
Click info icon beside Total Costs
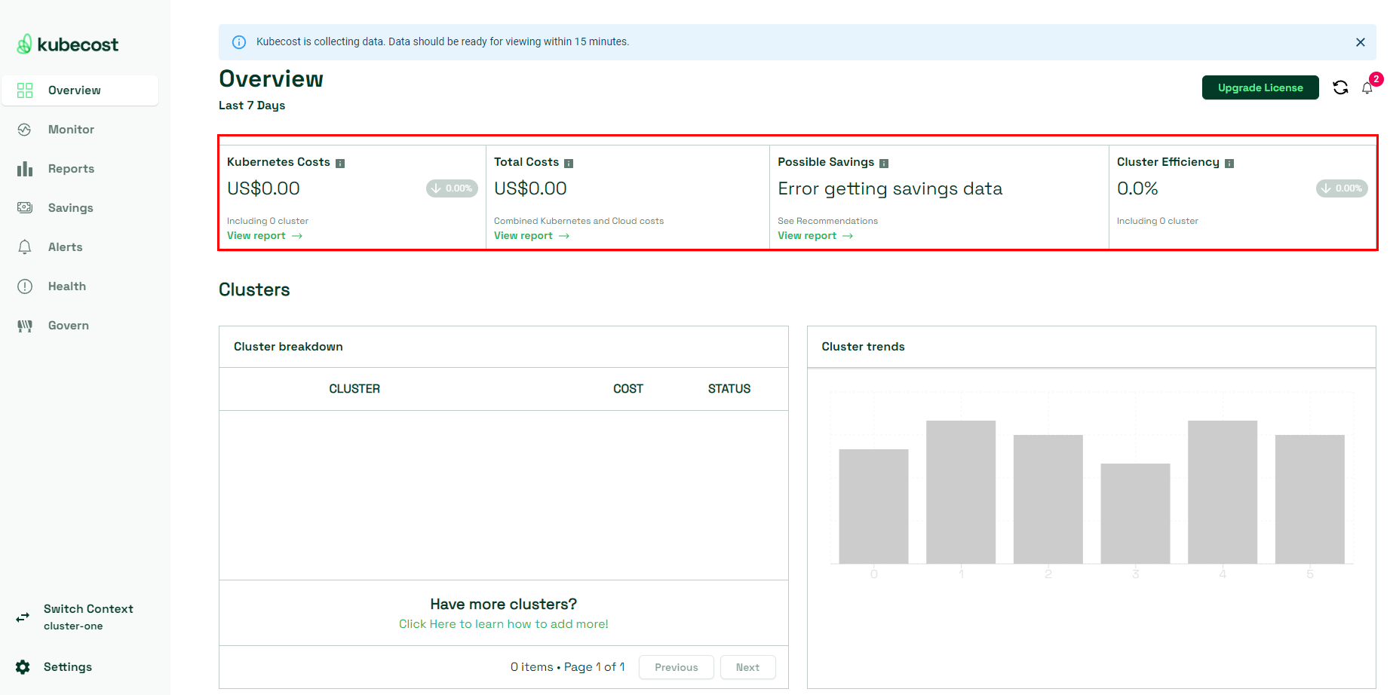pos(569,164)
